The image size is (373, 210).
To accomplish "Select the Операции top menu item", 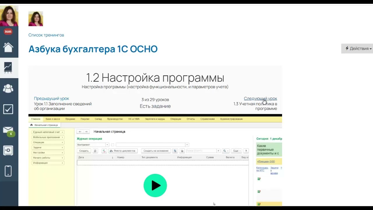I will (x=176, y=119).
